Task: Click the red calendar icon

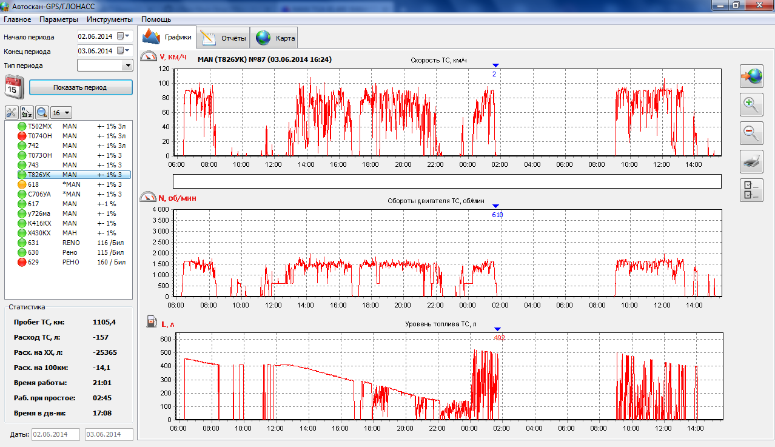Action: tap(14, 86)
